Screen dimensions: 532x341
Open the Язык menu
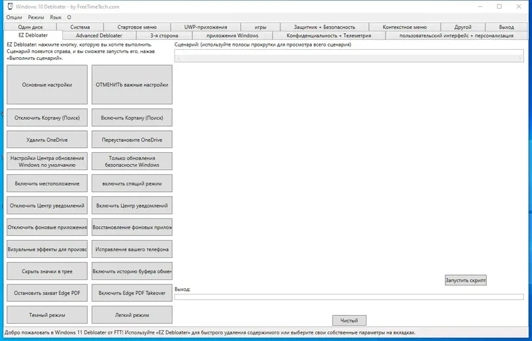55,17
